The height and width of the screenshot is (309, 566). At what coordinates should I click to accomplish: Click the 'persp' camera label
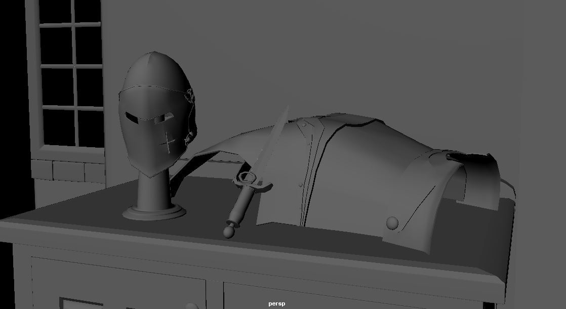(x=276, y=304)
